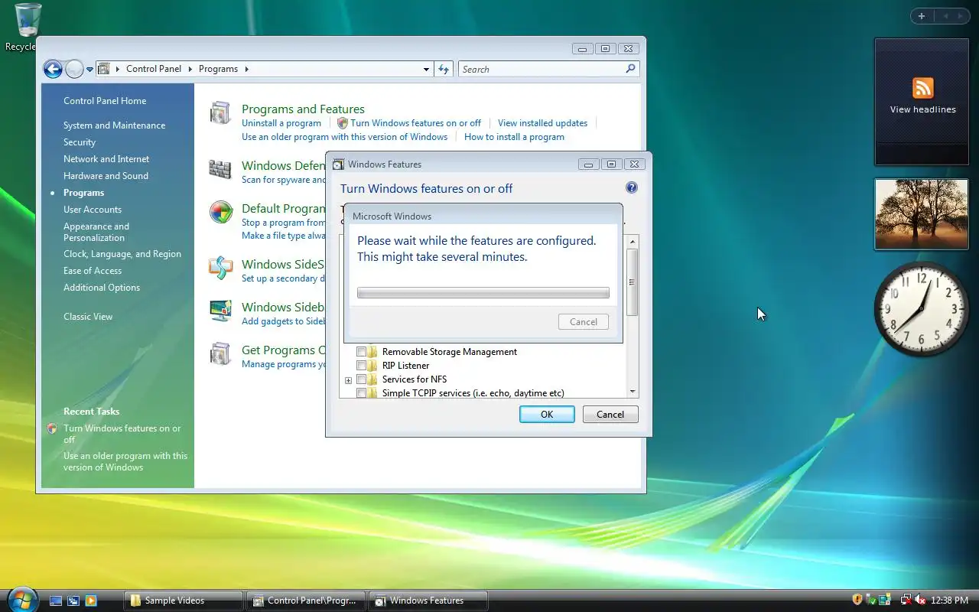Click the View installed updates link
The width and height of the screenshot is (979, 612).
click(542, 123)
